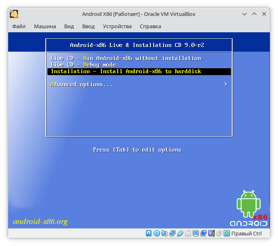The height and width of the screenshot is (246, 278).
Task: Open the Устройства menu
Action: click(x=117, y=27)
